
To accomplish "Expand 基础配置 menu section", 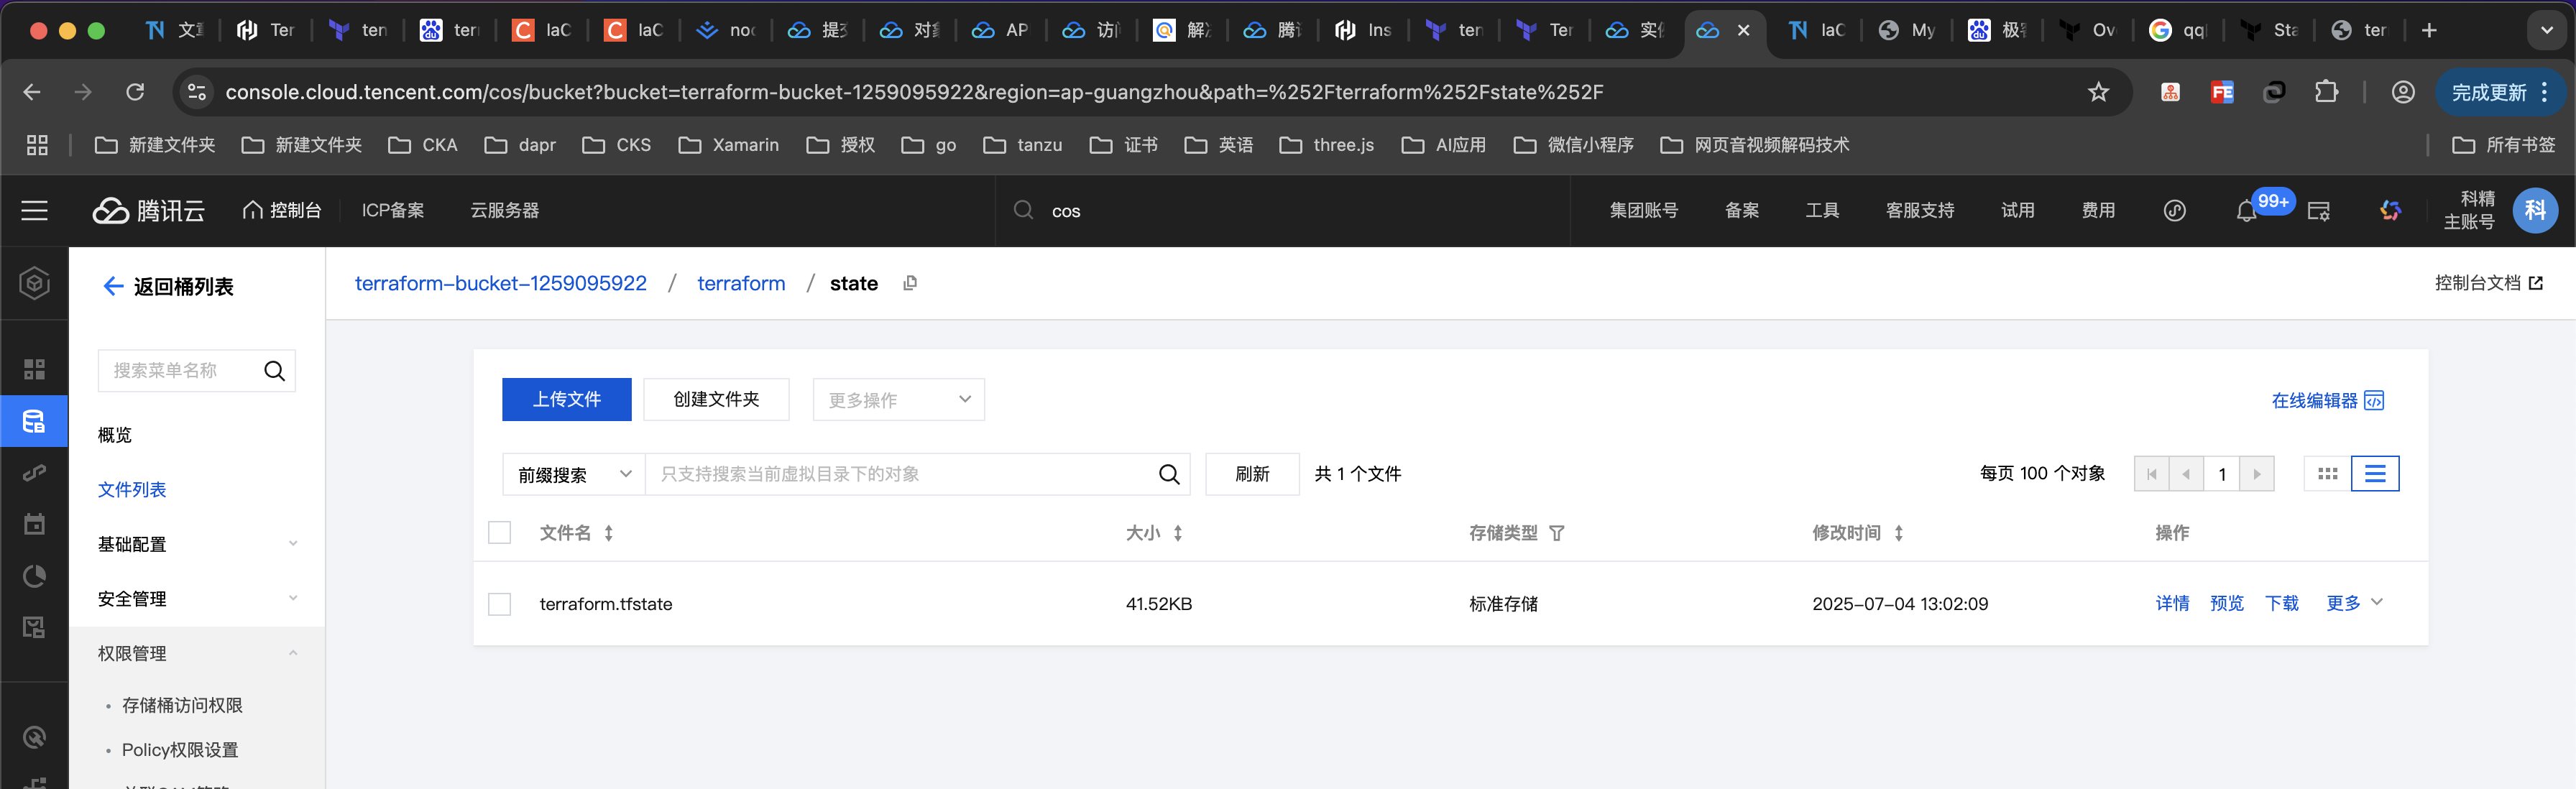I will pyautogui.click(x=197, y=544).
